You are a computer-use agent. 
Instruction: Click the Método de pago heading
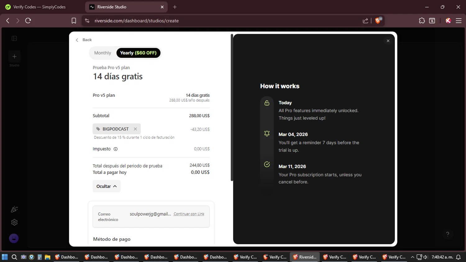coord(112,239)
